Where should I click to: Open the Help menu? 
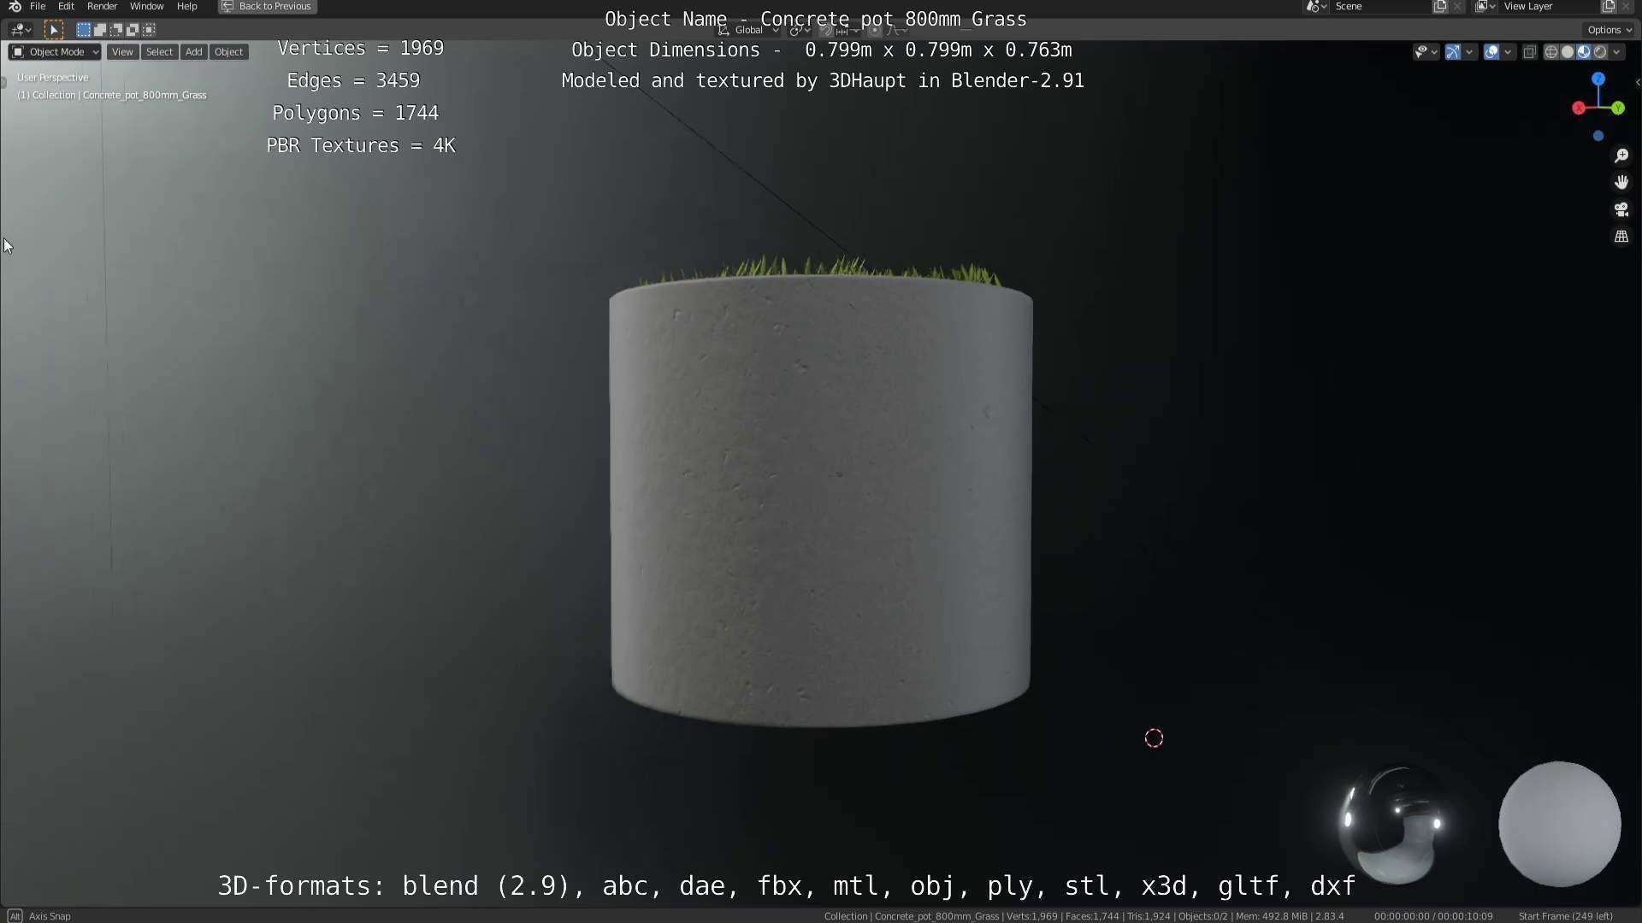[186, 6]
